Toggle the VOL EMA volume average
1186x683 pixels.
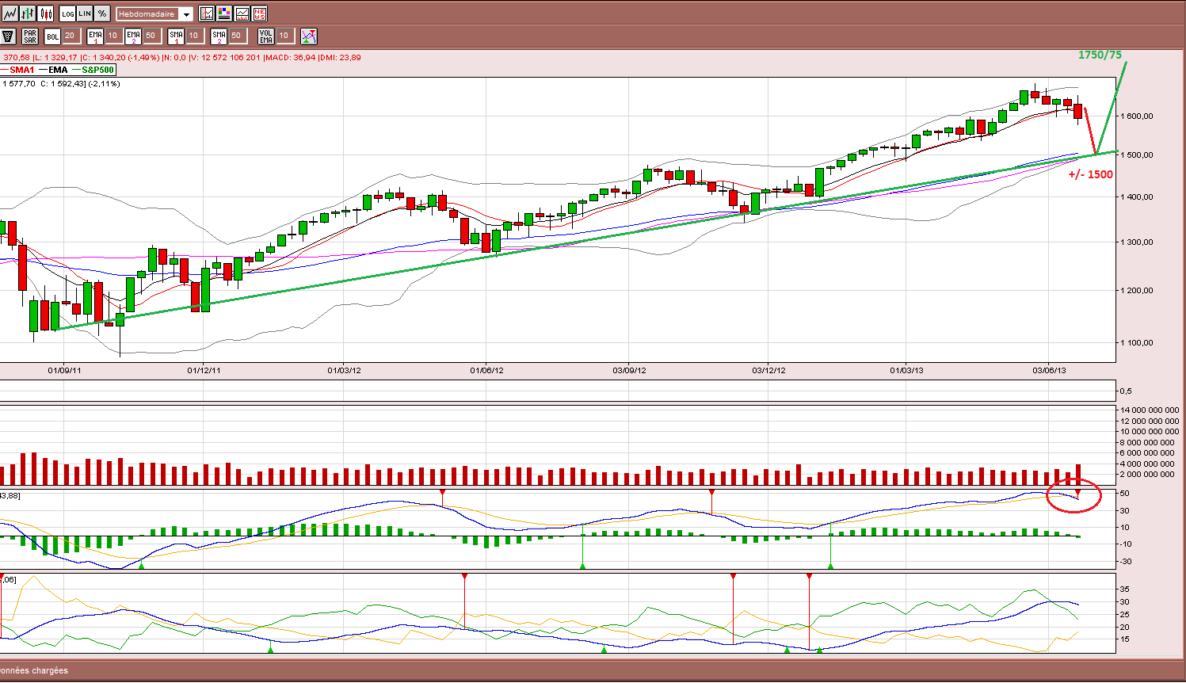[266, 36]
